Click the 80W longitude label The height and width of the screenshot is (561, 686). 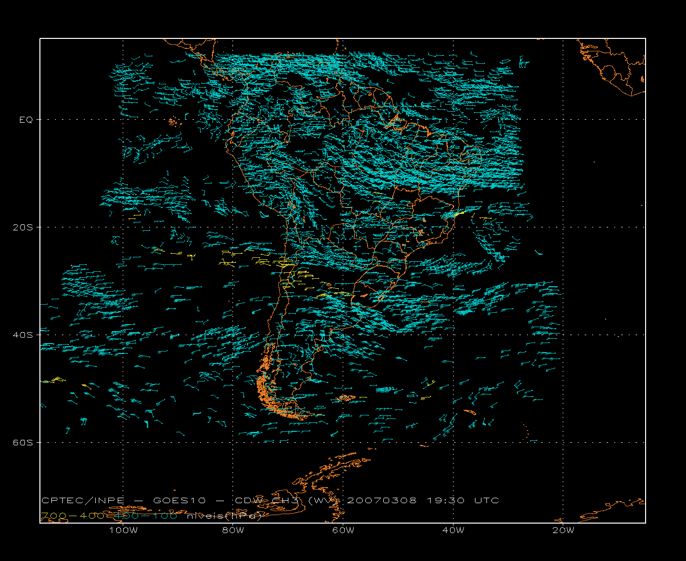coord(233,530)
